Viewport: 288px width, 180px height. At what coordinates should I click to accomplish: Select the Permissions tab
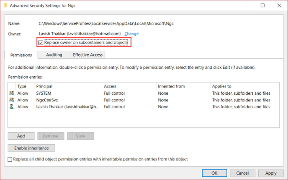pos(21,55)
